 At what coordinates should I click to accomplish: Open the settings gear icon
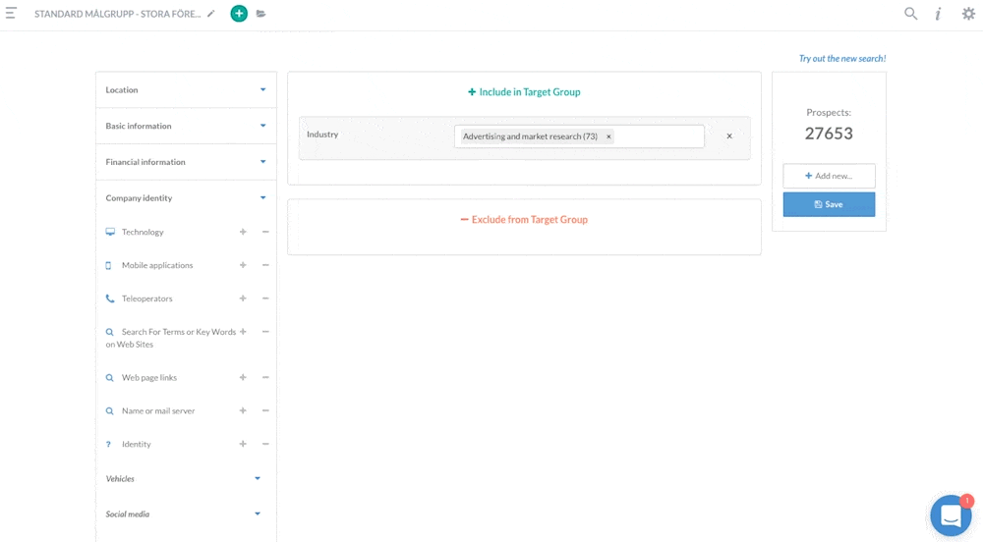968,14
